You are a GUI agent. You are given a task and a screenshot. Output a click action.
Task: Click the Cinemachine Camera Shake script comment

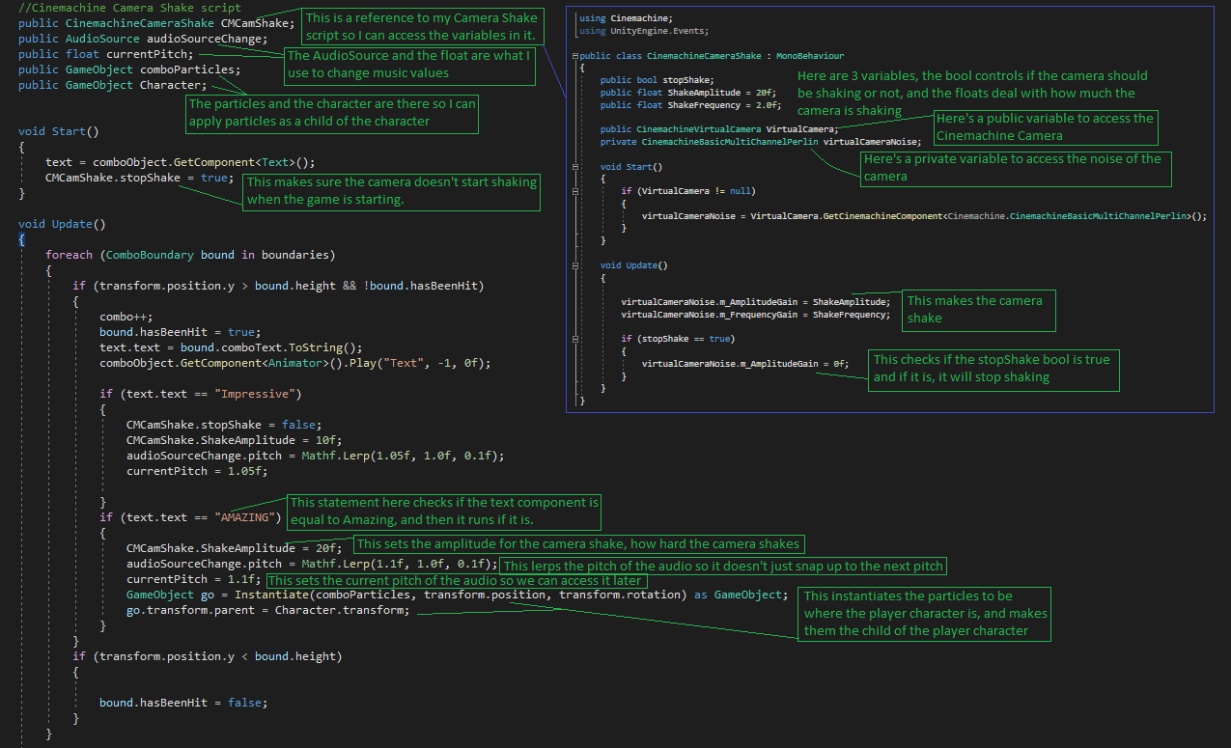(x=129, y=8)
